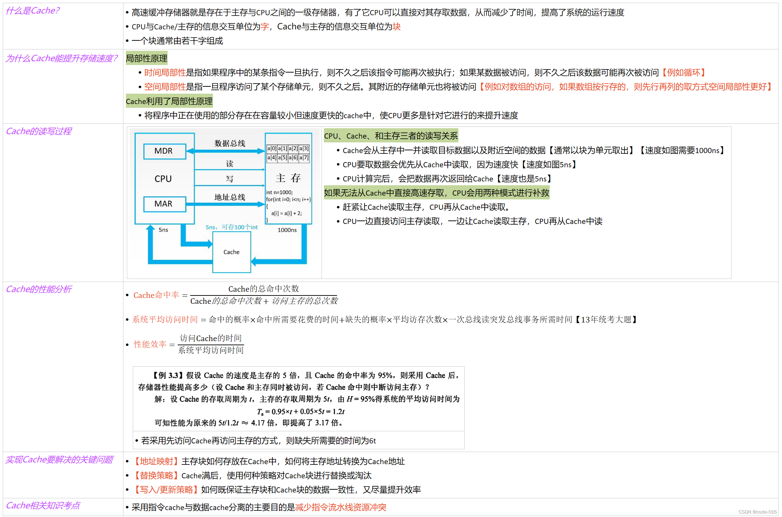782x517 pixels.
Task: Click the heading 为什么Cache能提升存储速度?
Action: click(61, 58)
